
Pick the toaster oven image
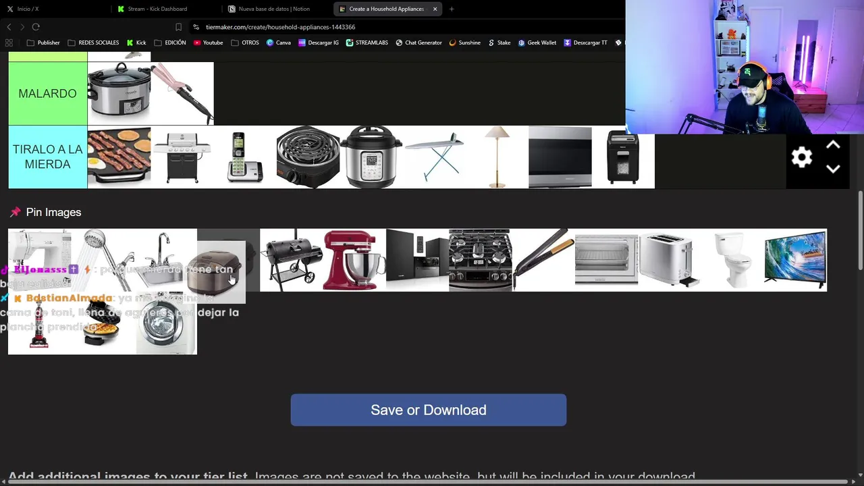(x=606, y=260)
